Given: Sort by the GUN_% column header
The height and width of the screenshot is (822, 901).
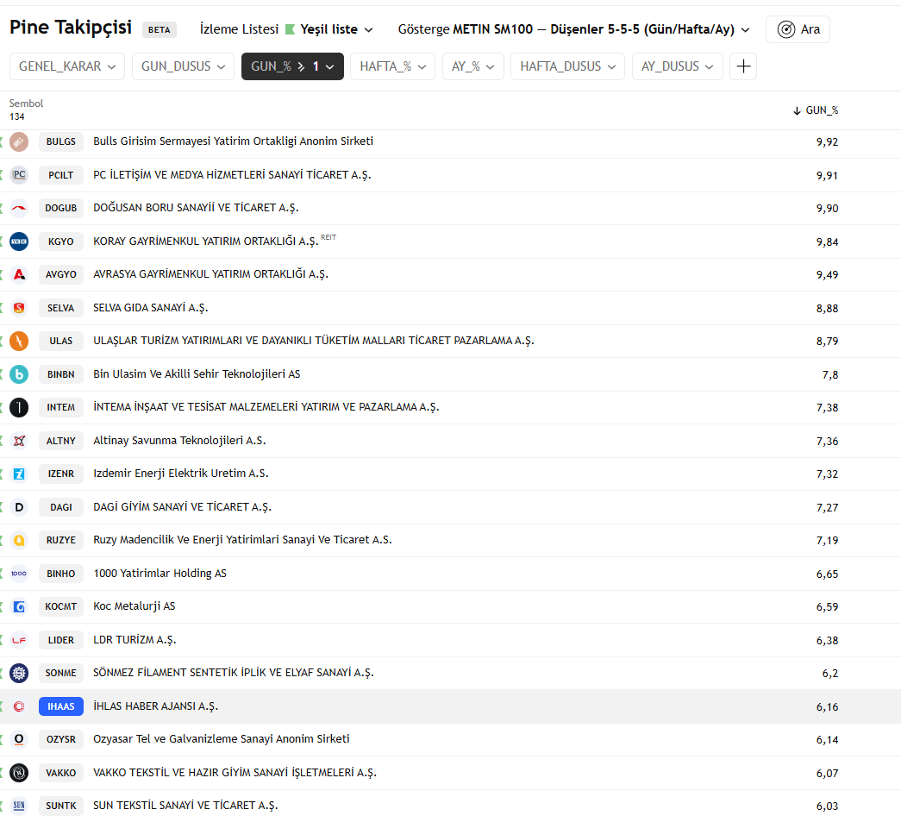Looking at the screenshot, I should pos(816,110).
